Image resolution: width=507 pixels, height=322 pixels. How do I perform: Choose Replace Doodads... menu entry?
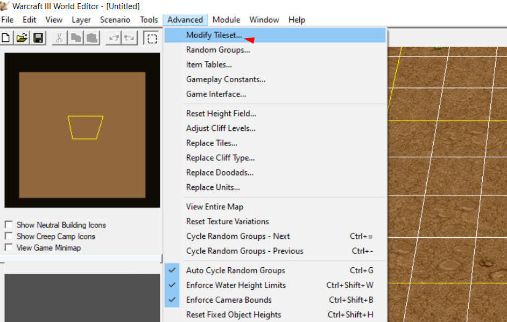tap(275, 173)
